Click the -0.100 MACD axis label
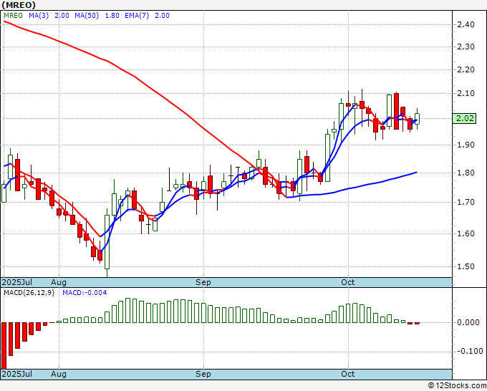Screen dimensions: 487x391 [x=470, y=351]
